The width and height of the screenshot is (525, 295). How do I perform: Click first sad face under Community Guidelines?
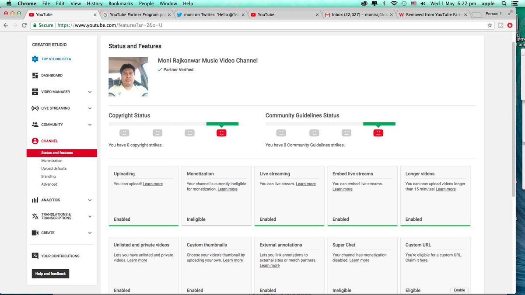pos(281,133)
